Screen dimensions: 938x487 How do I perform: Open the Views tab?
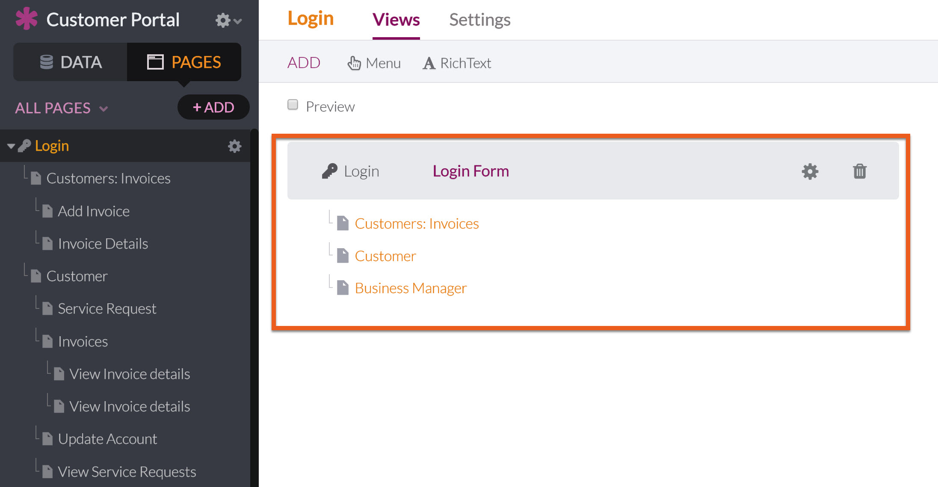tap(396, 20)
